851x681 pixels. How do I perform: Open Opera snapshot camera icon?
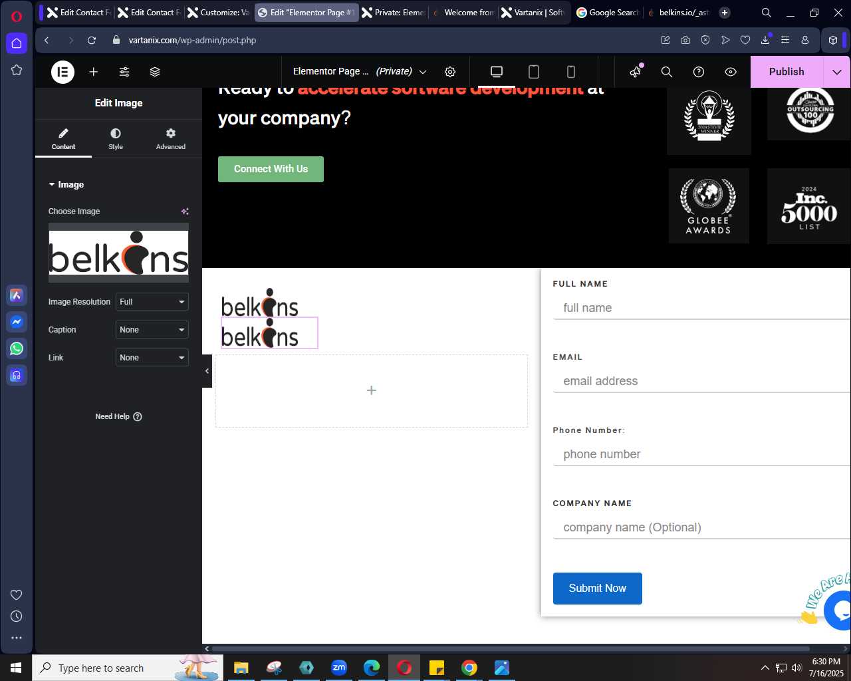(x=685, y=41)
